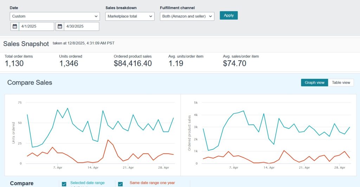Click the orange line peak in Units ordered chart

click(x=108, y=140)
